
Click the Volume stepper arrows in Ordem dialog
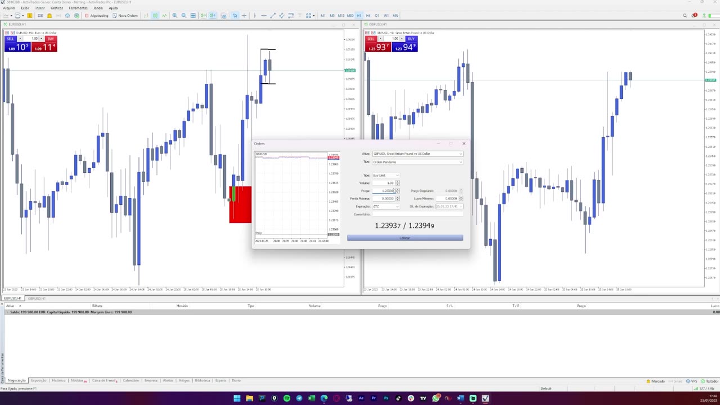pyautogui.click(x=398, y=183)
